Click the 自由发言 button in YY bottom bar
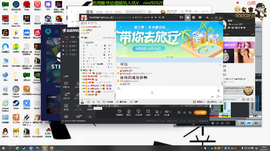270x151 pixels. point(108,102)
